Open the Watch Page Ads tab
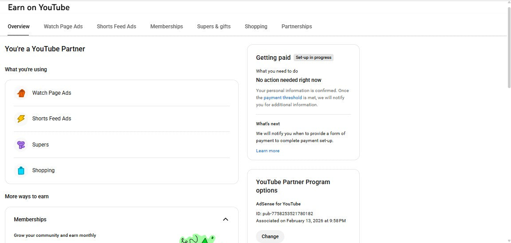Image resolution: width=511 pixels, height=243 pixels. 63,27
